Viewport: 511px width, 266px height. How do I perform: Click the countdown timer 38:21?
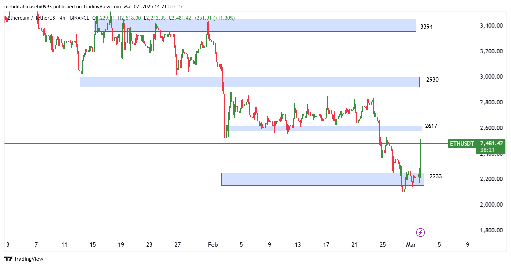[487, 150]
